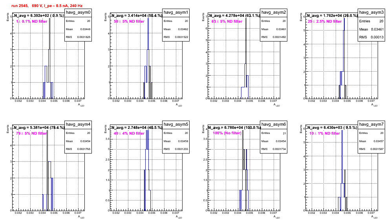Pick the 'N_avg = 6.780e+04' heading
391x224 pixels.
point(234,127)
